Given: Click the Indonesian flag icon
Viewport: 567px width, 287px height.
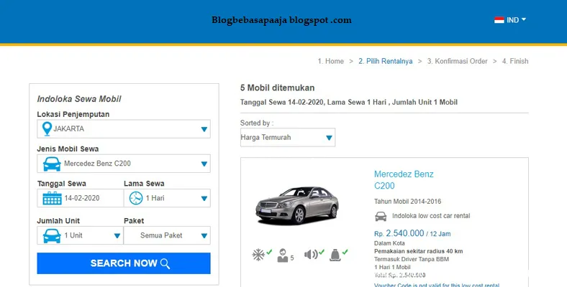Looking at the screenshot, I should pyautogui.click(x=499, y=20).
